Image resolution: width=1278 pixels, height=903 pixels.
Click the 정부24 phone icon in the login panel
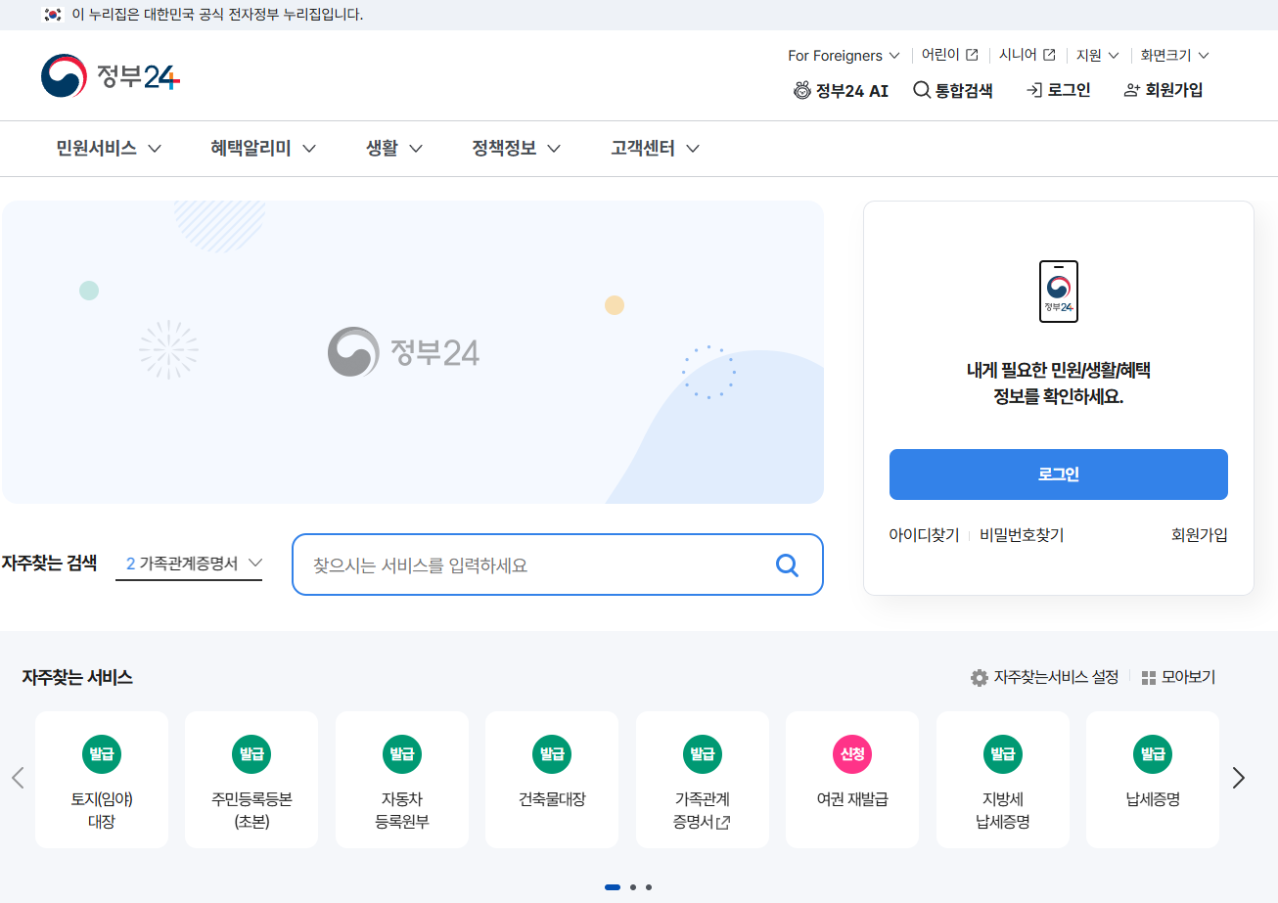pos(1058,292)
